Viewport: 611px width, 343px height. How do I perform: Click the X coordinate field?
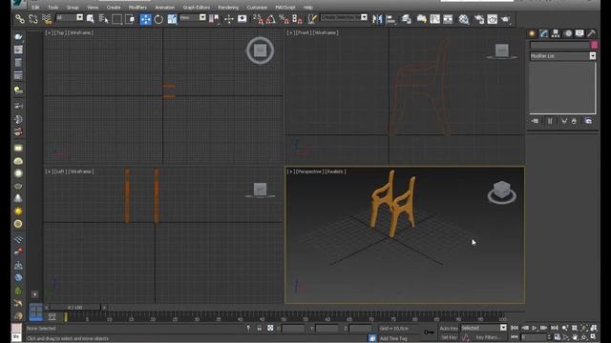[x=293, y=329]
